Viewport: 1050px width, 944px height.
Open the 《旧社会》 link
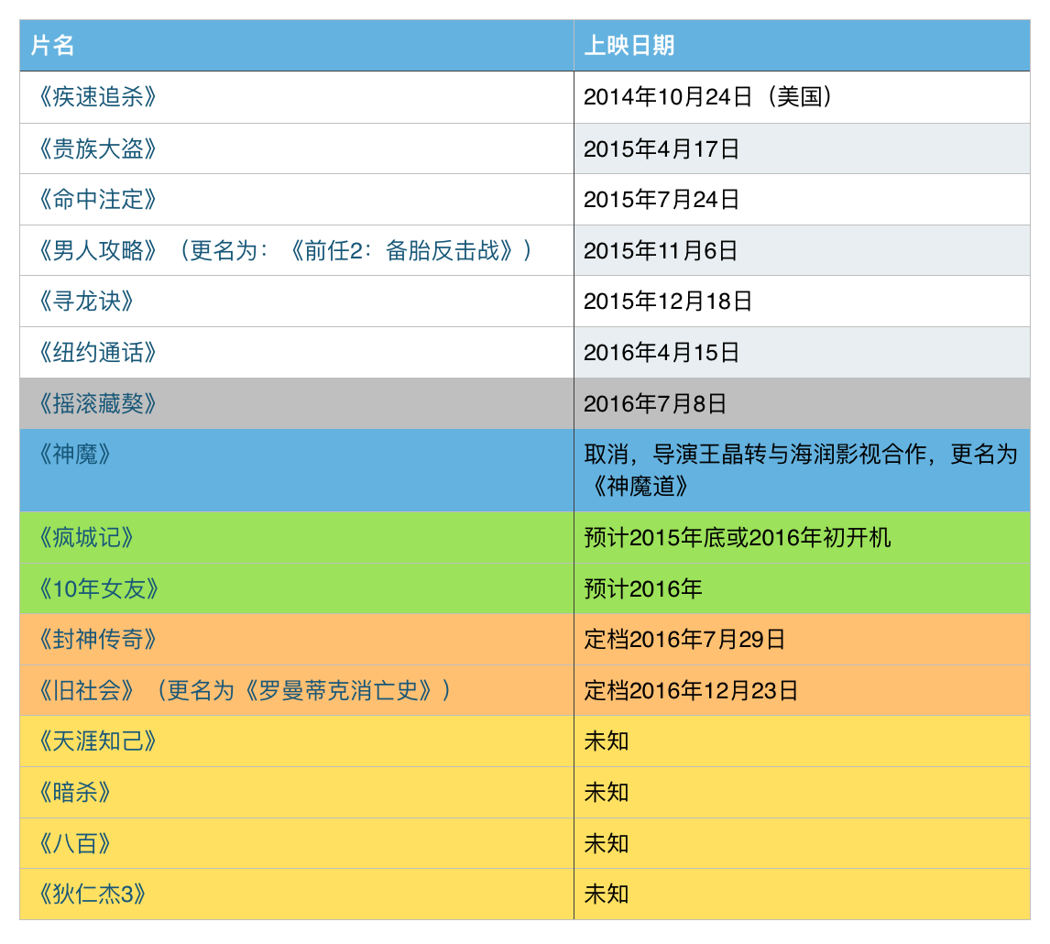click(87, 691)
